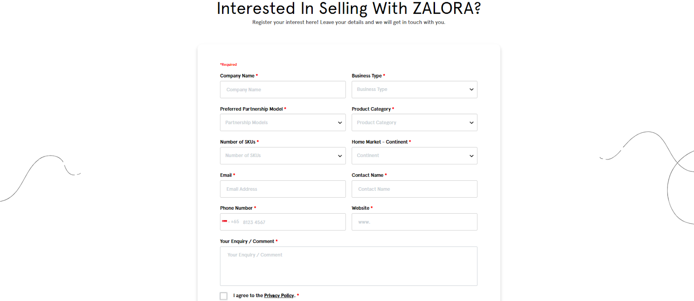Click the Email Address input field
The image size is (694, 301).
(x=282, y=189)
